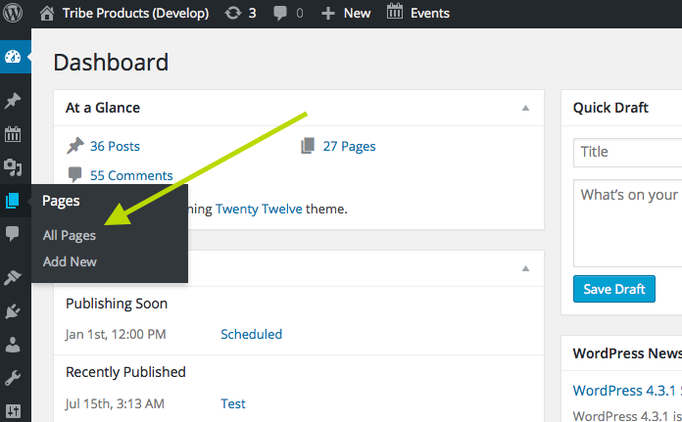
Task: Open Plugins via the plug sidebar icon
Action: [x=13, y=311]
